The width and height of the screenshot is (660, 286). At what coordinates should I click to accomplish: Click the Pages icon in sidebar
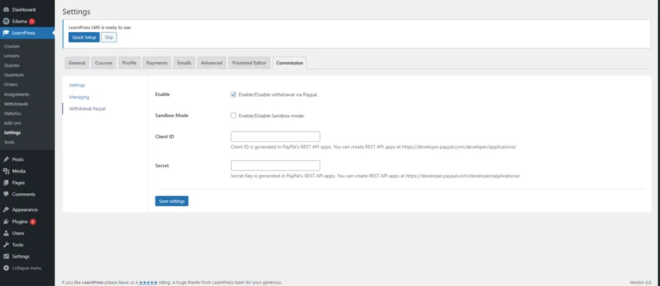[6, 183]
